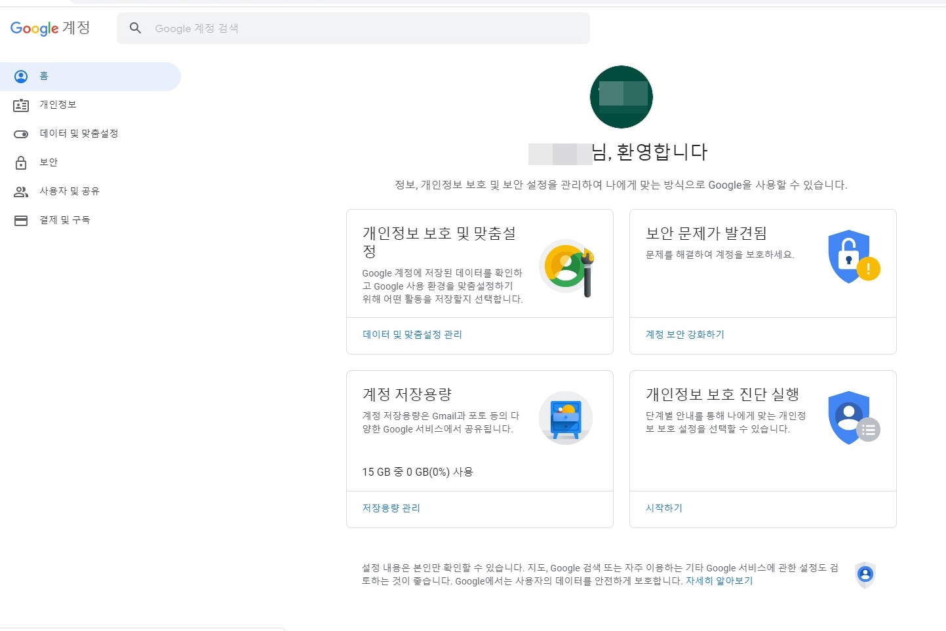Click the small shield icon at bottom
This screenshot has height=631, width=946.
(865, 575)
